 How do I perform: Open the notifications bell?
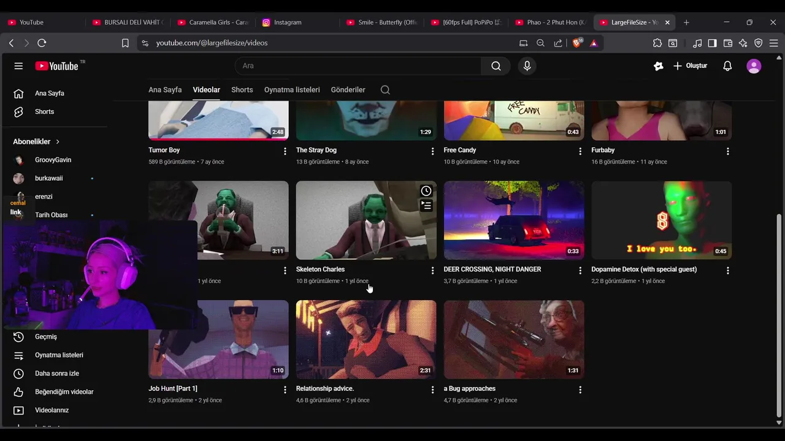tap(727, 66)
